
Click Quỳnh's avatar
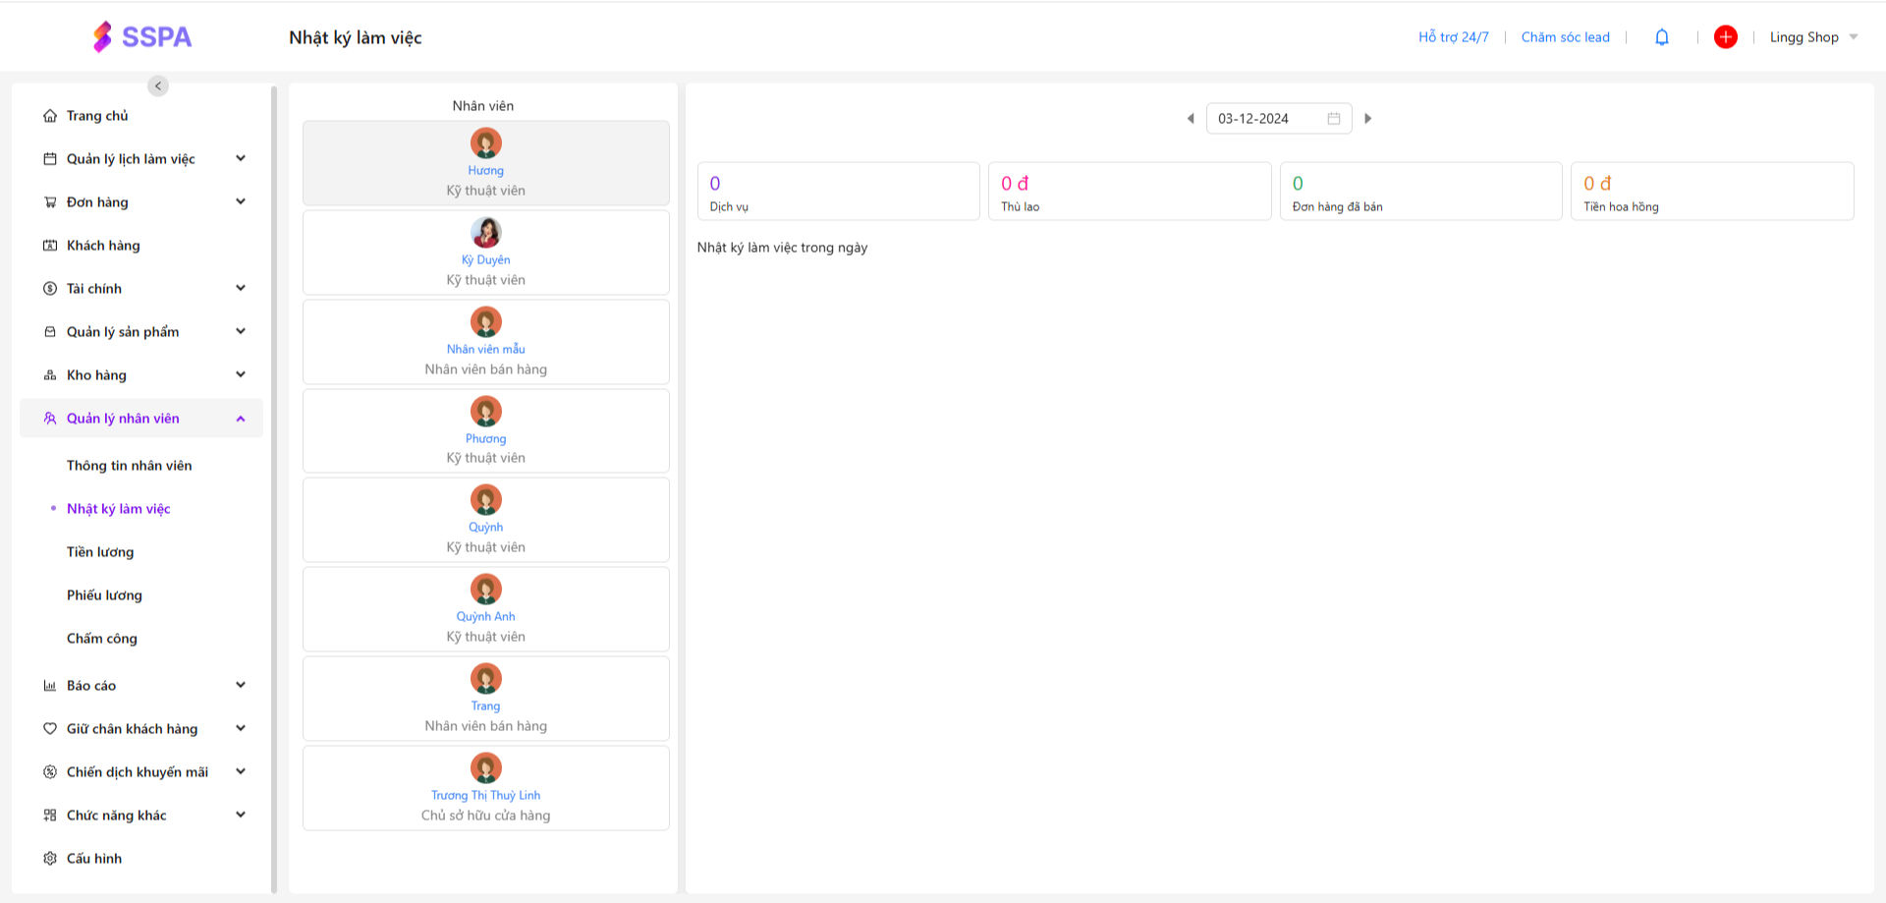tap(486, 500)
